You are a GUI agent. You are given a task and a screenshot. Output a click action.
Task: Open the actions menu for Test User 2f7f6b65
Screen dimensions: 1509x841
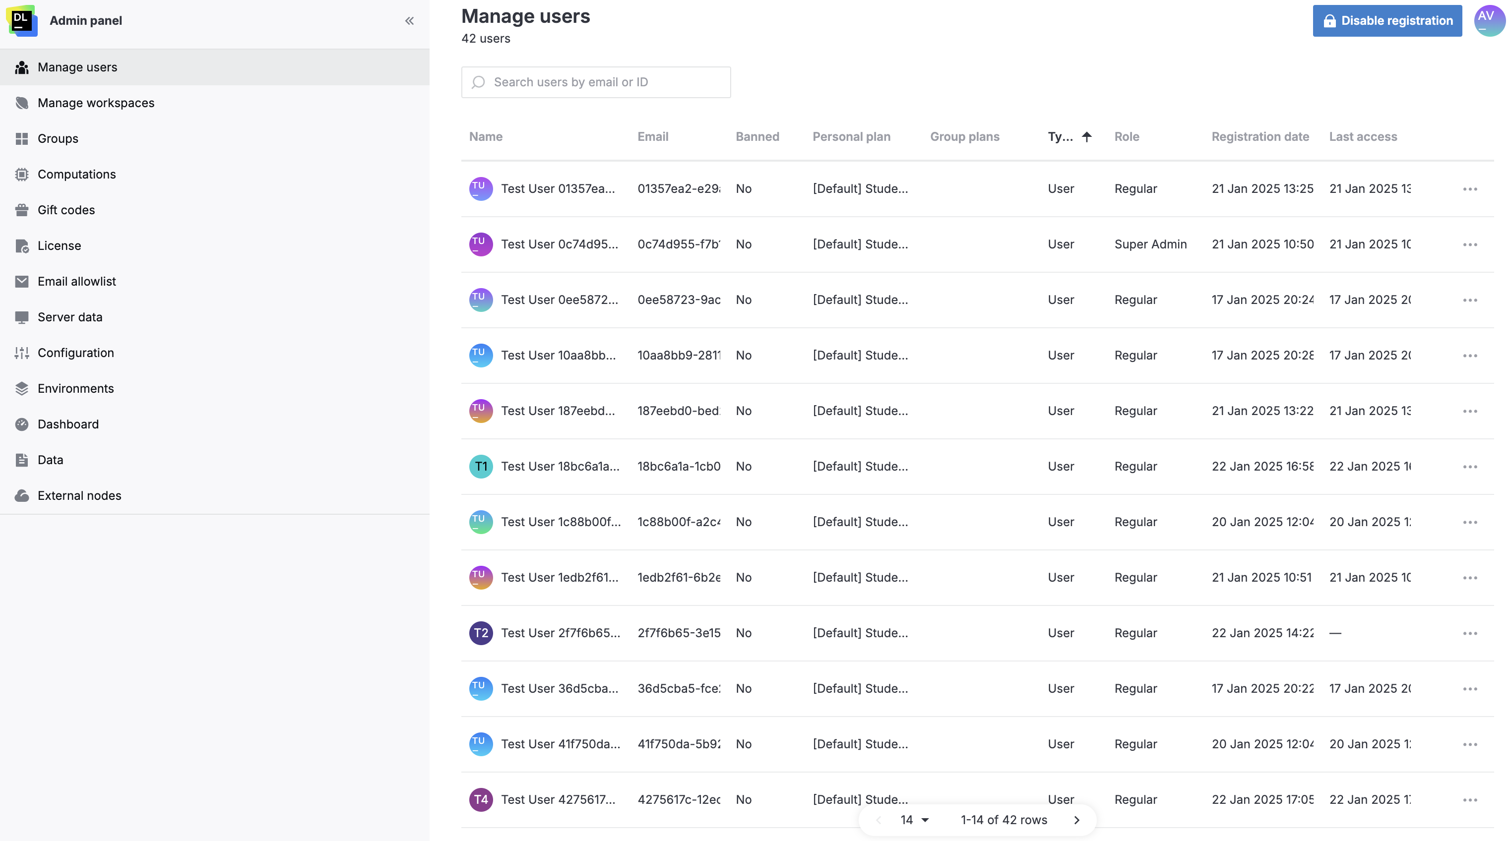1471,633
